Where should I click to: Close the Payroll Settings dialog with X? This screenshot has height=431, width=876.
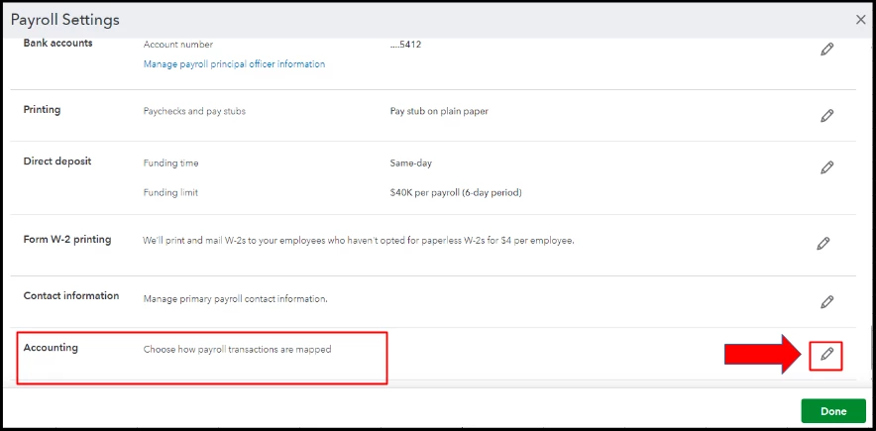click(x=861, y=20)
